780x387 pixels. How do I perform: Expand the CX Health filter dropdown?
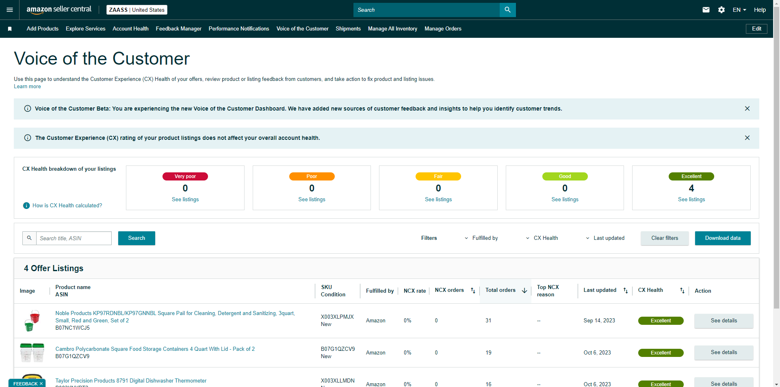(x=542, y=238)
